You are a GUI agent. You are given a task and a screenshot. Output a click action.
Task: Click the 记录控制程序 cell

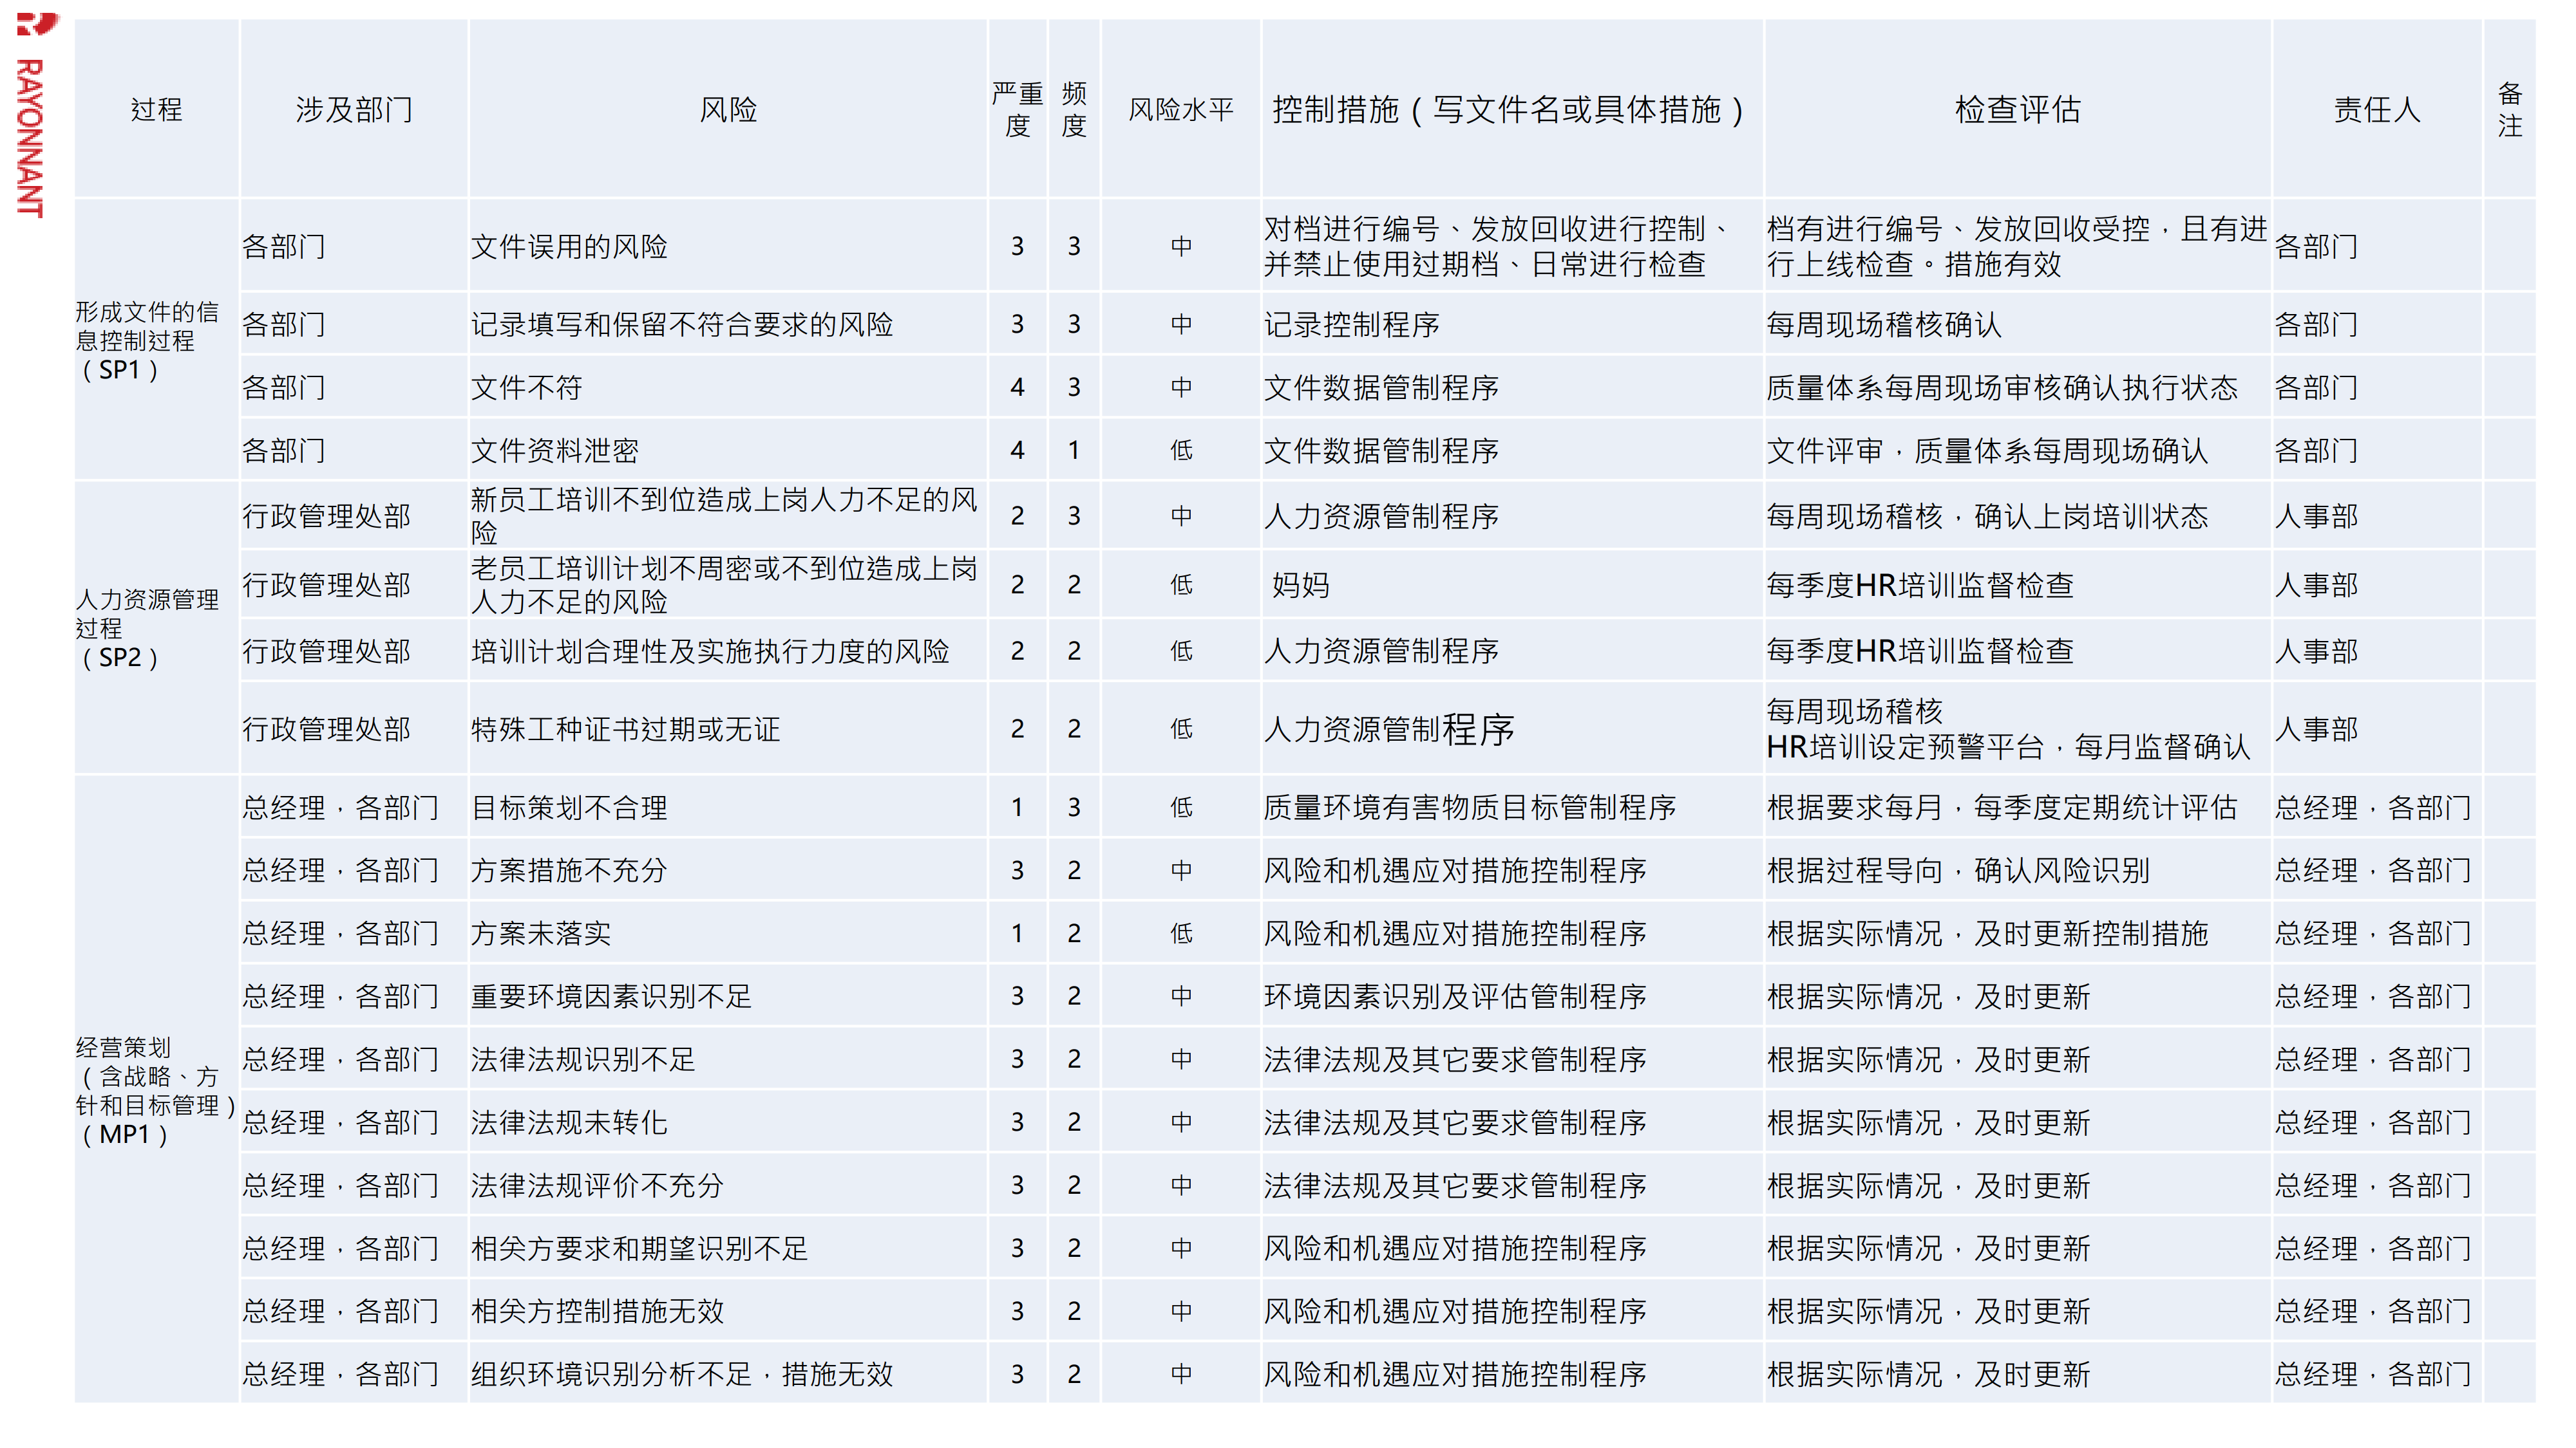click(x=1512, y=324)
